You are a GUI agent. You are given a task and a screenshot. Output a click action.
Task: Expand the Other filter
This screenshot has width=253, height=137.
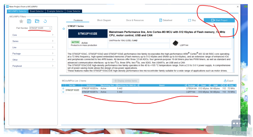[33, 60]
